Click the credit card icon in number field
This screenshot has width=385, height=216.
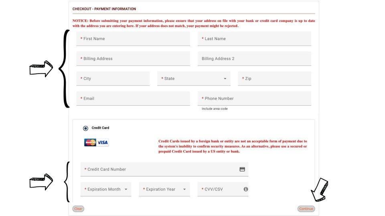(x=242, y=169)
